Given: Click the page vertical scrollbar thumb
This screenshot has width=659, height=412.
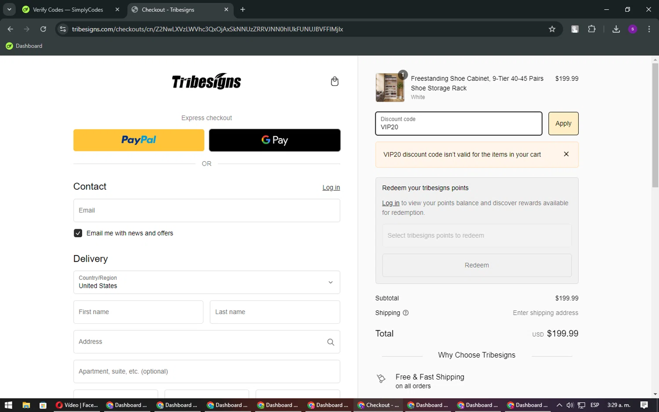Looking at the screenshot, I should [x=655, y=125].
